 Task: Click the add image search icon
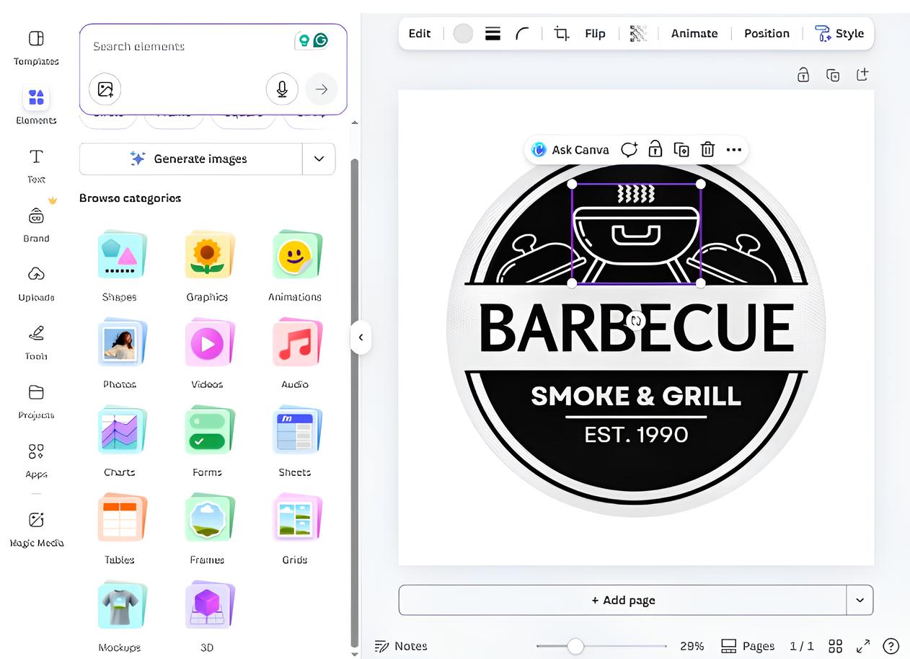point(105,89)
